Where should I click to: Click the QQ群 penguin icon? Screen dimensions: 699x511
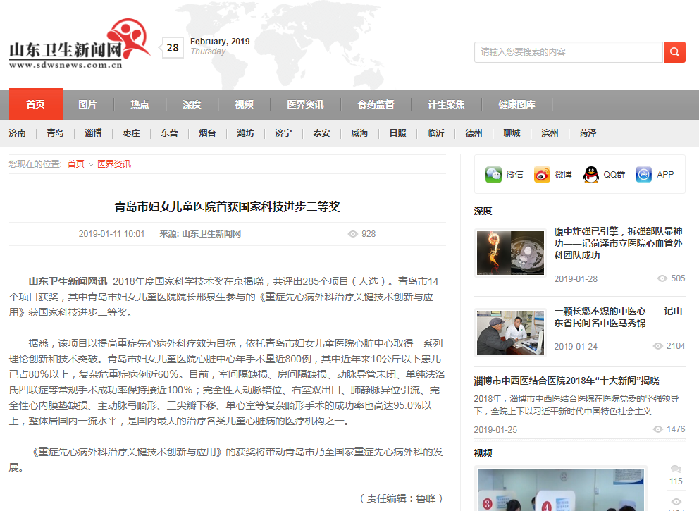pos(590,175)
